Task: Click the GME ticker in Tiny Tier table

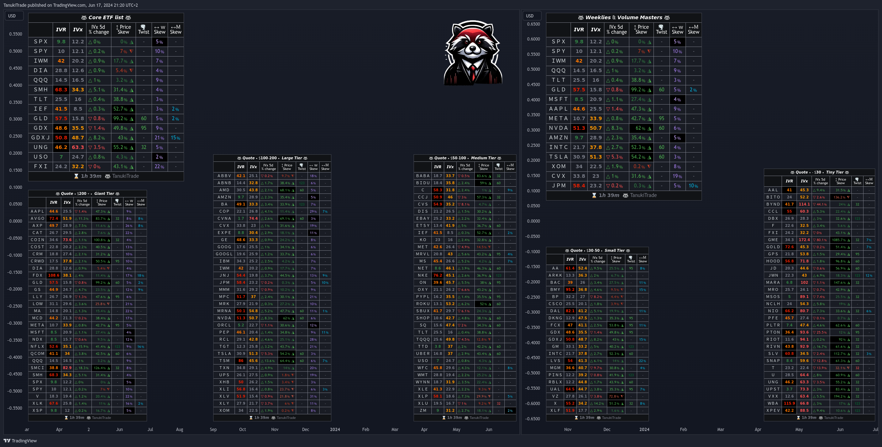Action: (x=773, y=240)
